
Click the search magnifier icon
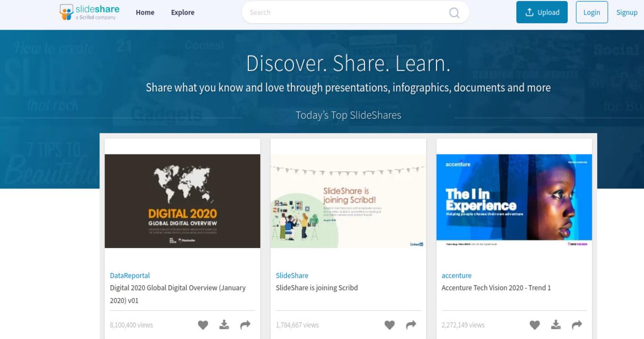[x=454, y=13]
